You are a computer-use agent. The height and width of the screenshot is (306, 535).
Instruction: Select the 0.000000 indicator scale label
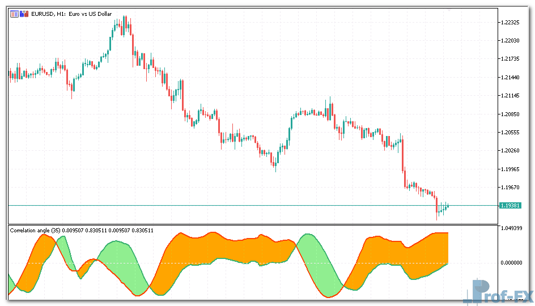[x=511, y=263]
